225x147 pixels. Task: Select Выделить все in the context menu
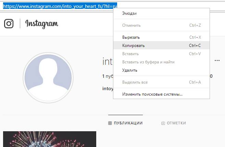point(161,82)
